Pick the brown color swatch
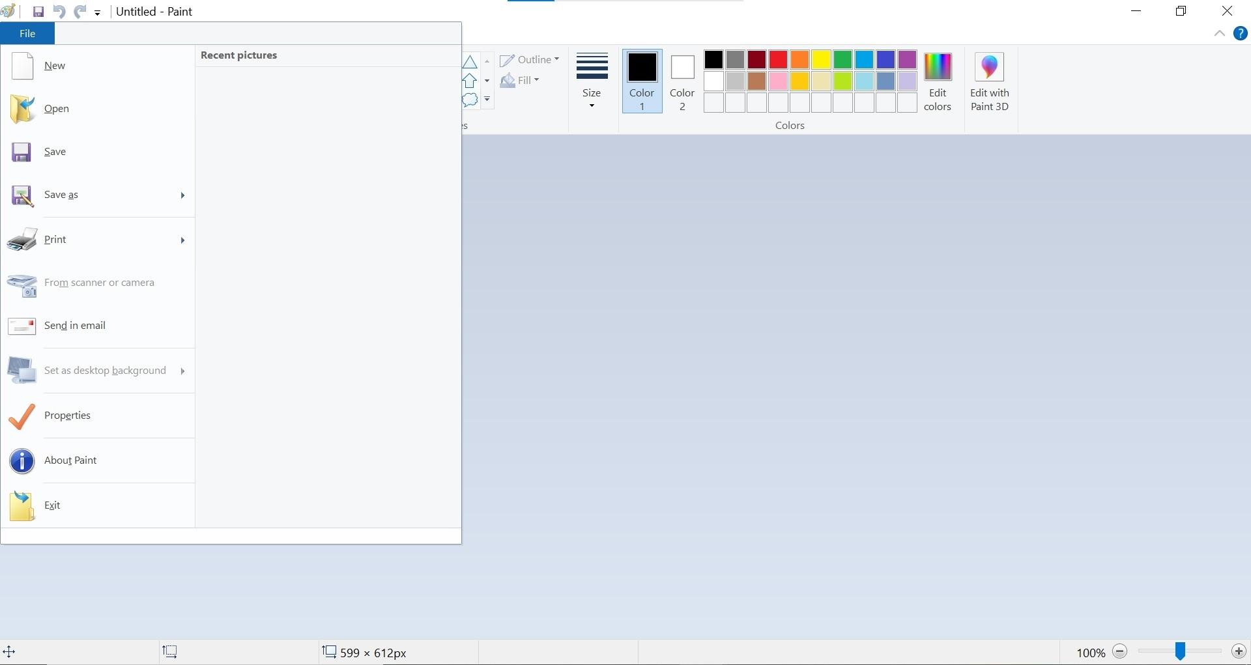 coord(756,81)
